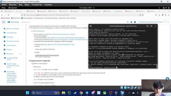
Task: Open Free Content bookmarks folder
Action: tap(71, 18)
